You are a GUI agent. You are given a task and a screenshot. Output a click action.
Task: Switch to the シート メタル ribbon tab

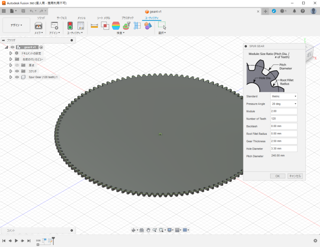pyautogui.click(x=103, y=18)
